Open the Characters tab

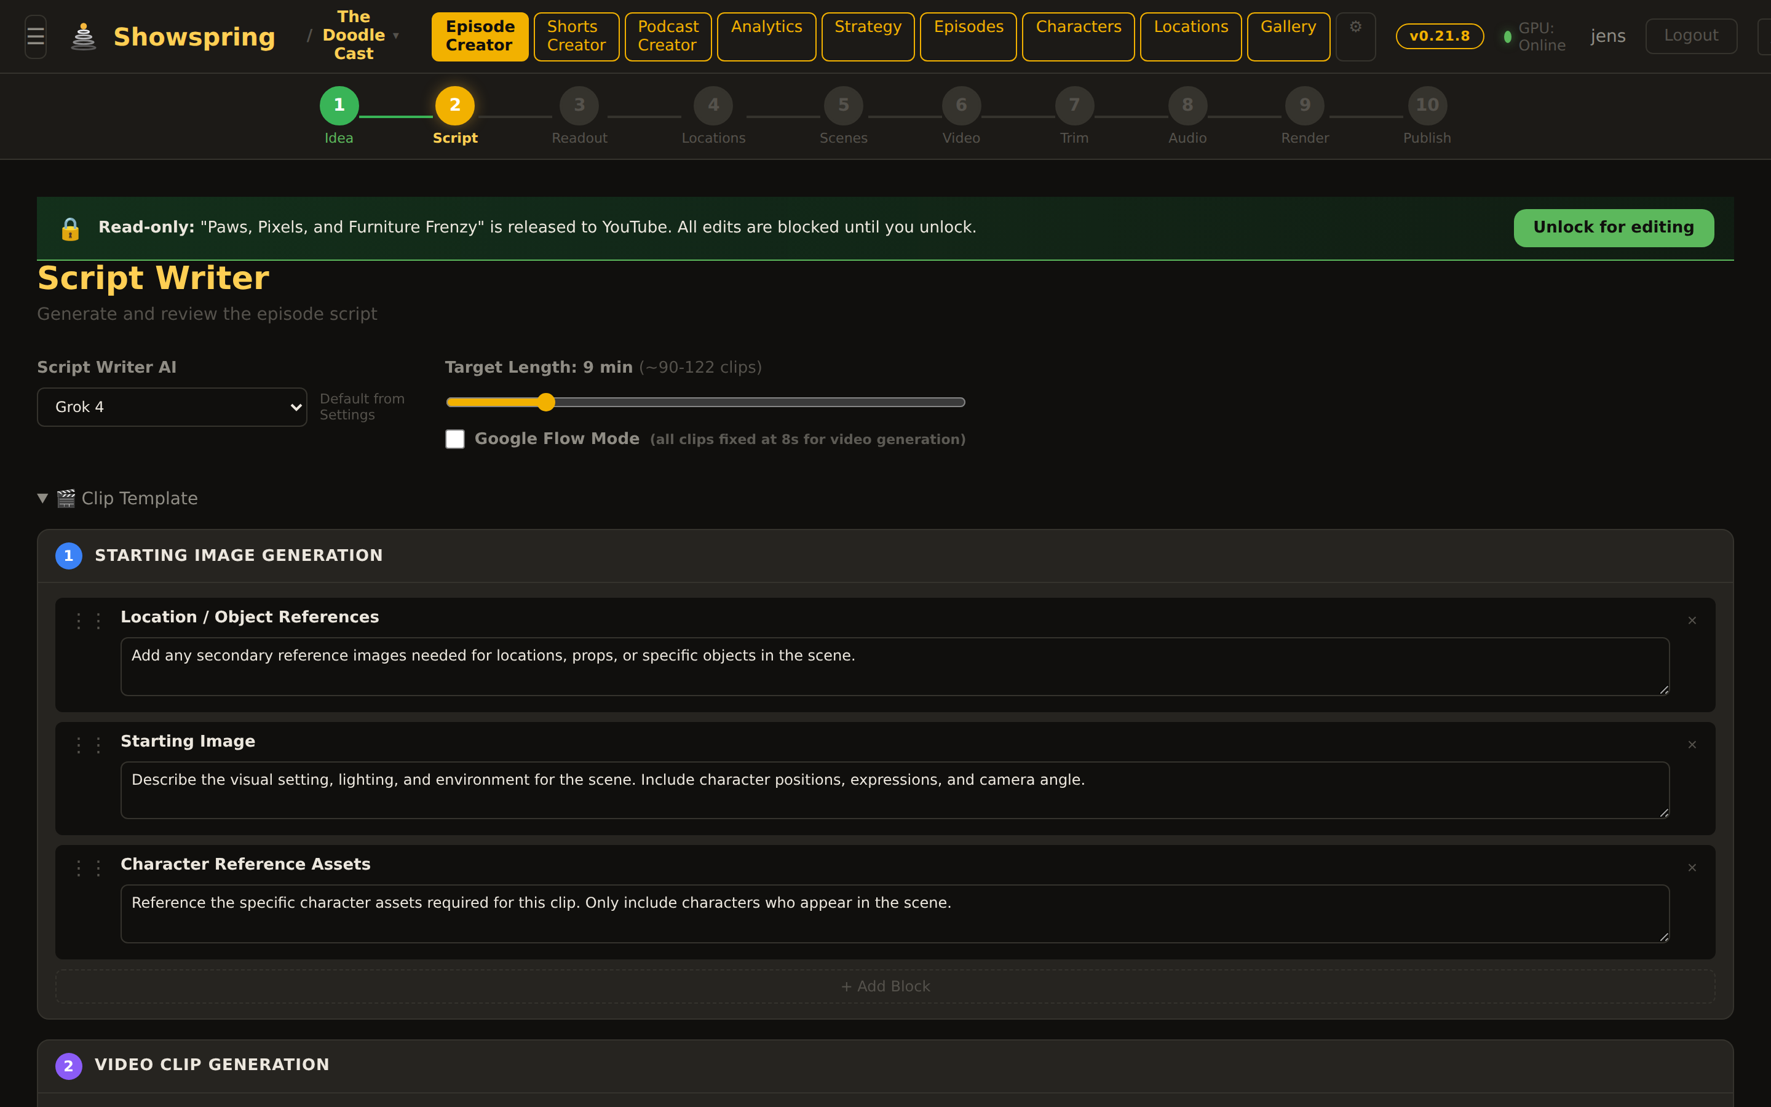1078,36
